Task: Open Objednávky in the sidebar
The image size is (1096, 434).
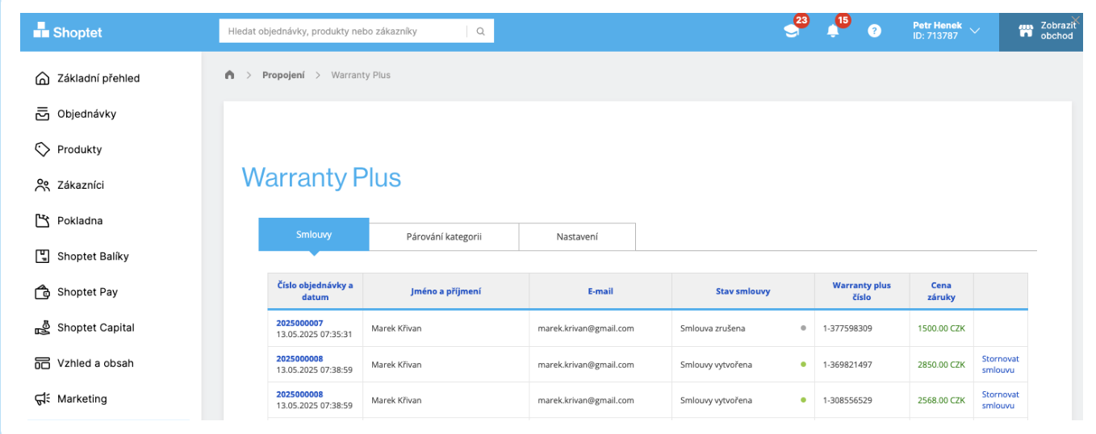Action: click(x=86, y=114)
